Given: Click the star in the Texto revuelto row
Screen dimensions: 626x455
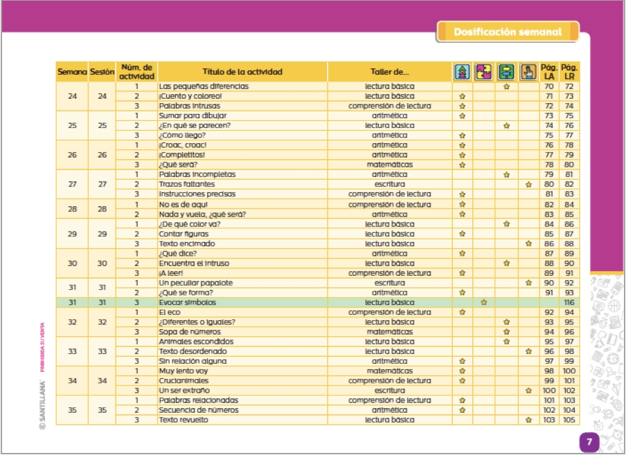Looking at the screenshot, I should 528,420.
